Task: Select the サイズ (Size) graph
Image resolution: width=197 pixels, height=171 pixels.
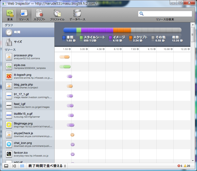Action: (x=28, y=42)
